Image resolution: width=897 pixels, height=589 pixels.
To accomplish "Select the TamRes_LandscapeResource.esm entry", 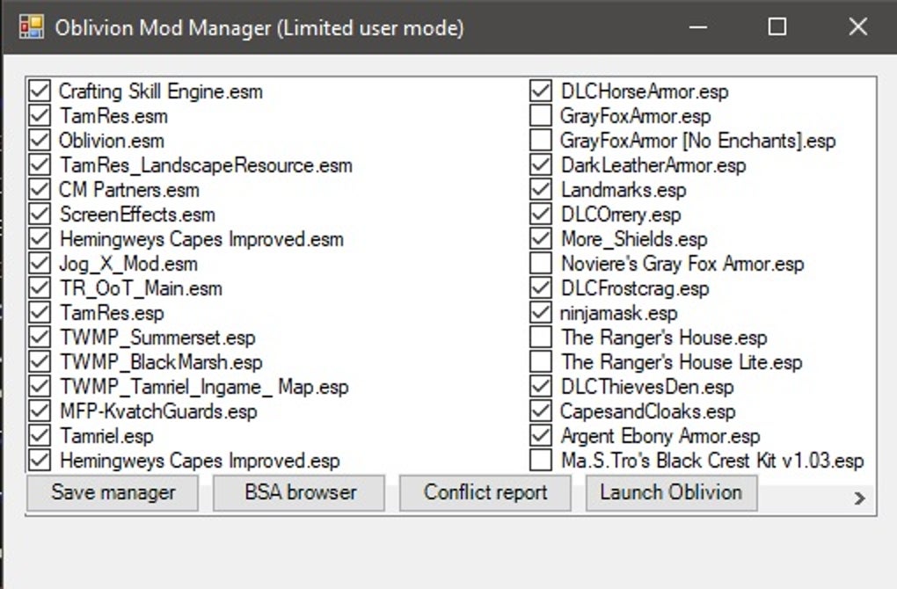I will tap(206, 165).
